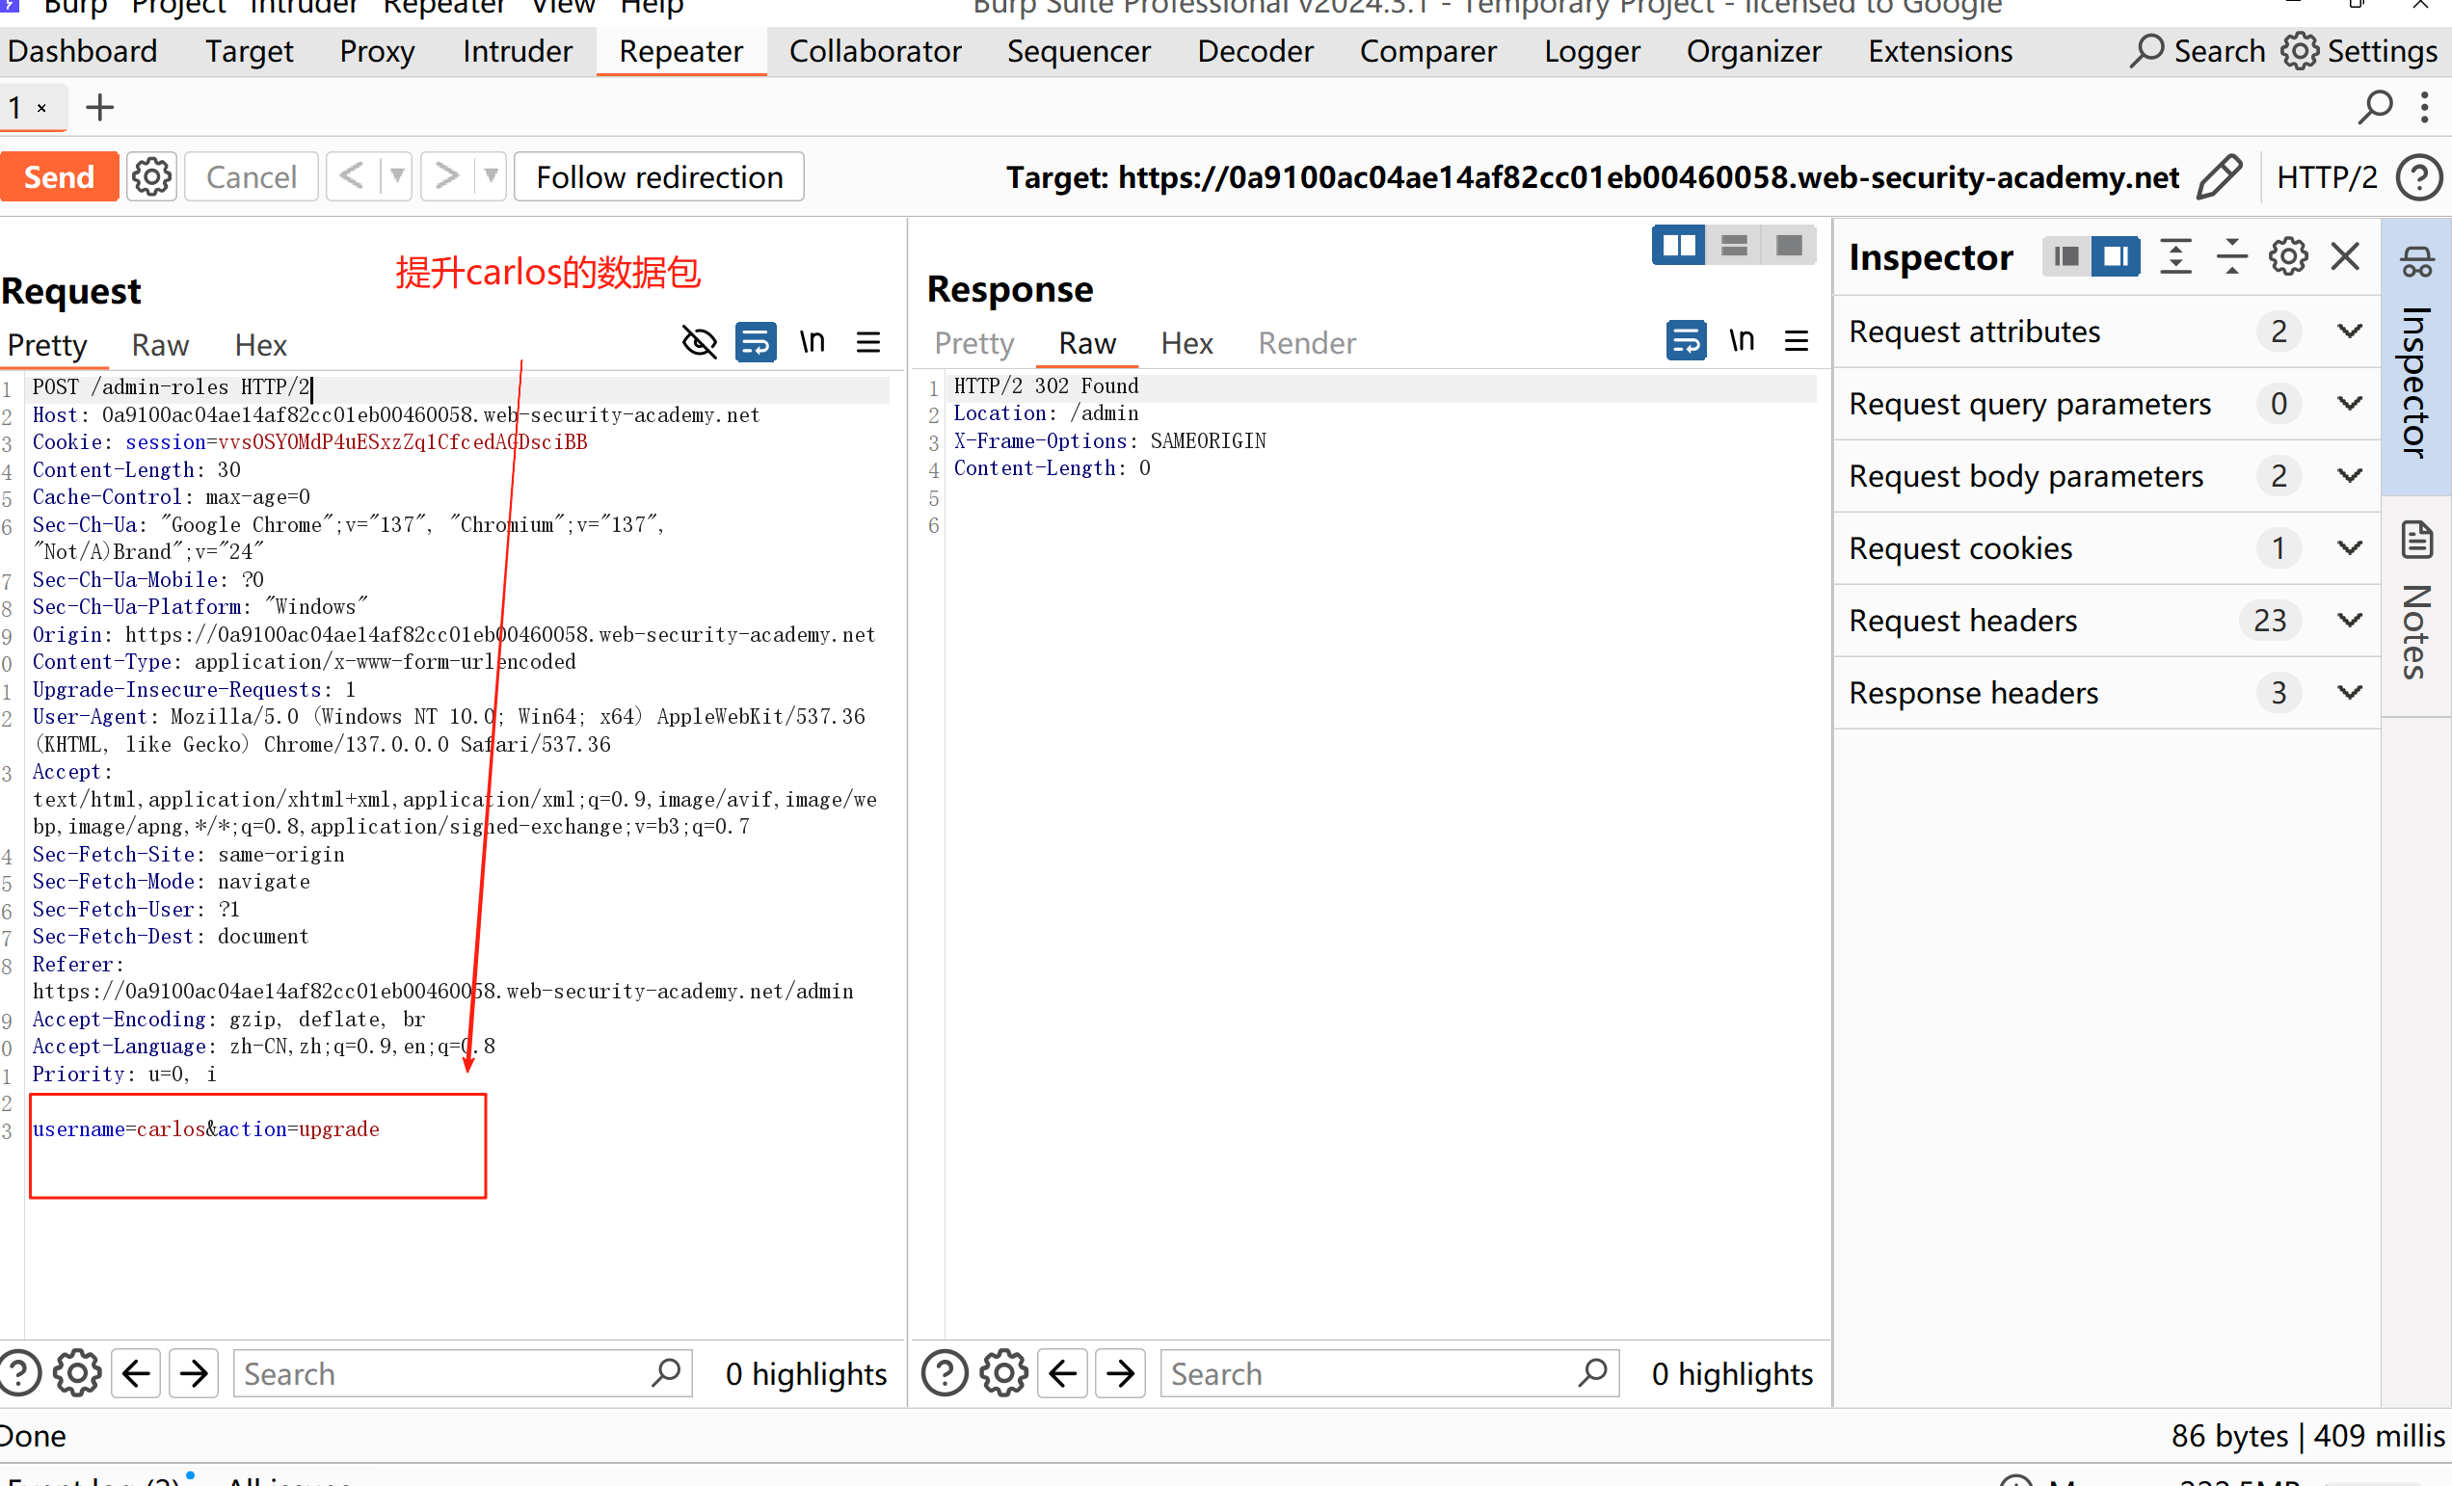Click Inspector settings gear icon
Viewport: 2452px width, 1486px height.
coord(2288,256)
